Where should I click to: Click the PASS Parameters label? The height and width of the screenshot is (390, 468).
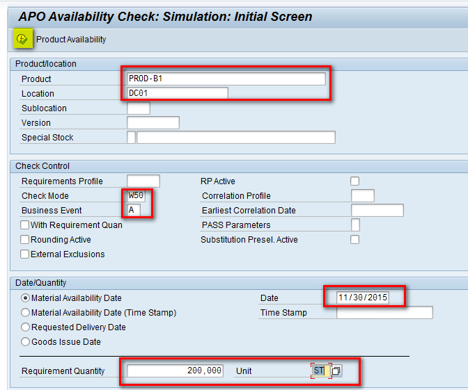236,225
